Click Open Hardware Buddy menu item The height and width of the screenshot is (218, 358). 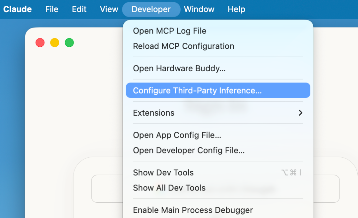179,68
